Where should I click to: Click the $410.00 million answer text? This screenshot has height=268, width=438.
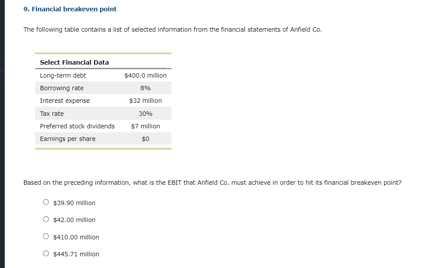(76, 237)
